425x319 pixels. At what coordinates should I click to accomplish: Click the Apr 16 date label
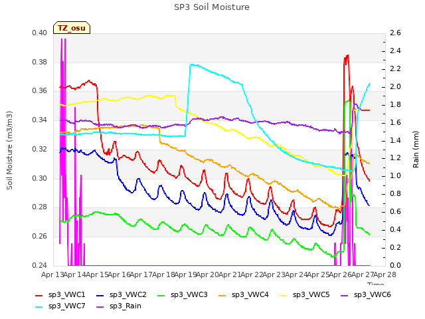pos(120,275)
